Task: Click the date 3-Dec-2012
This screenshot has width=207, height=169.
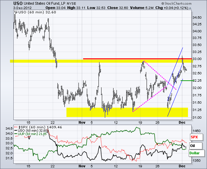Action: tap(22, 8)
